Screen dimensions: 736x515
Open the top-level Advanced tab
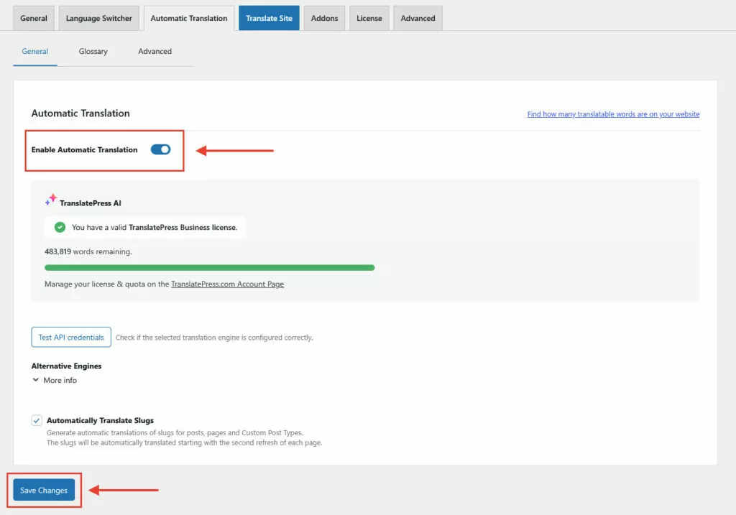point(418,18)
